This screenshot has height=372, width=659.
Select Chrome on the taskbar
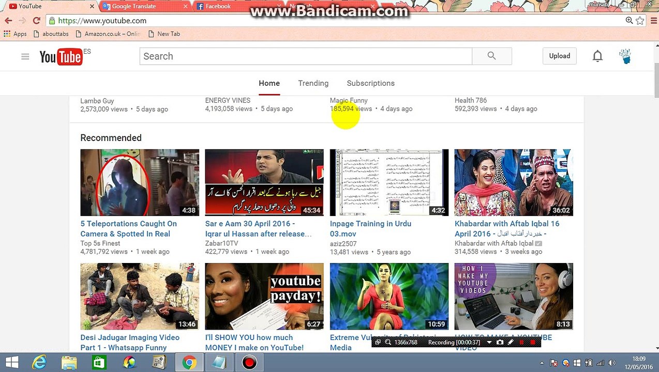189,363
